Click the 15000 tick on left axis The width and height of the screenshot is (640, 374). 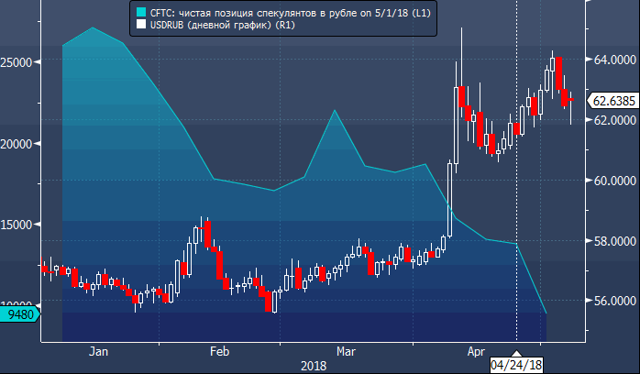click(17, 225)
